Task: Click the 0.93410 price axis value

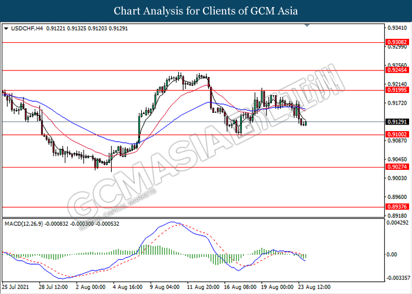Action: [397, 28]
